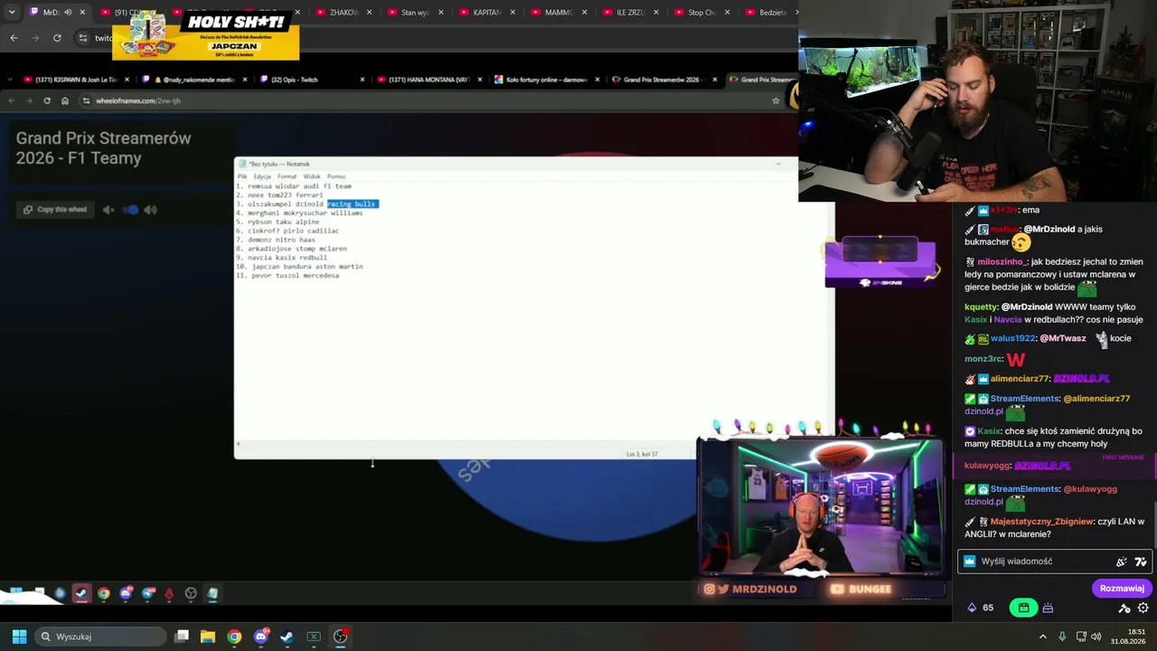Open the Edycja menu in Notatnik
Viewport: 1157px width, 651px height.
click(x=262, y=176)
